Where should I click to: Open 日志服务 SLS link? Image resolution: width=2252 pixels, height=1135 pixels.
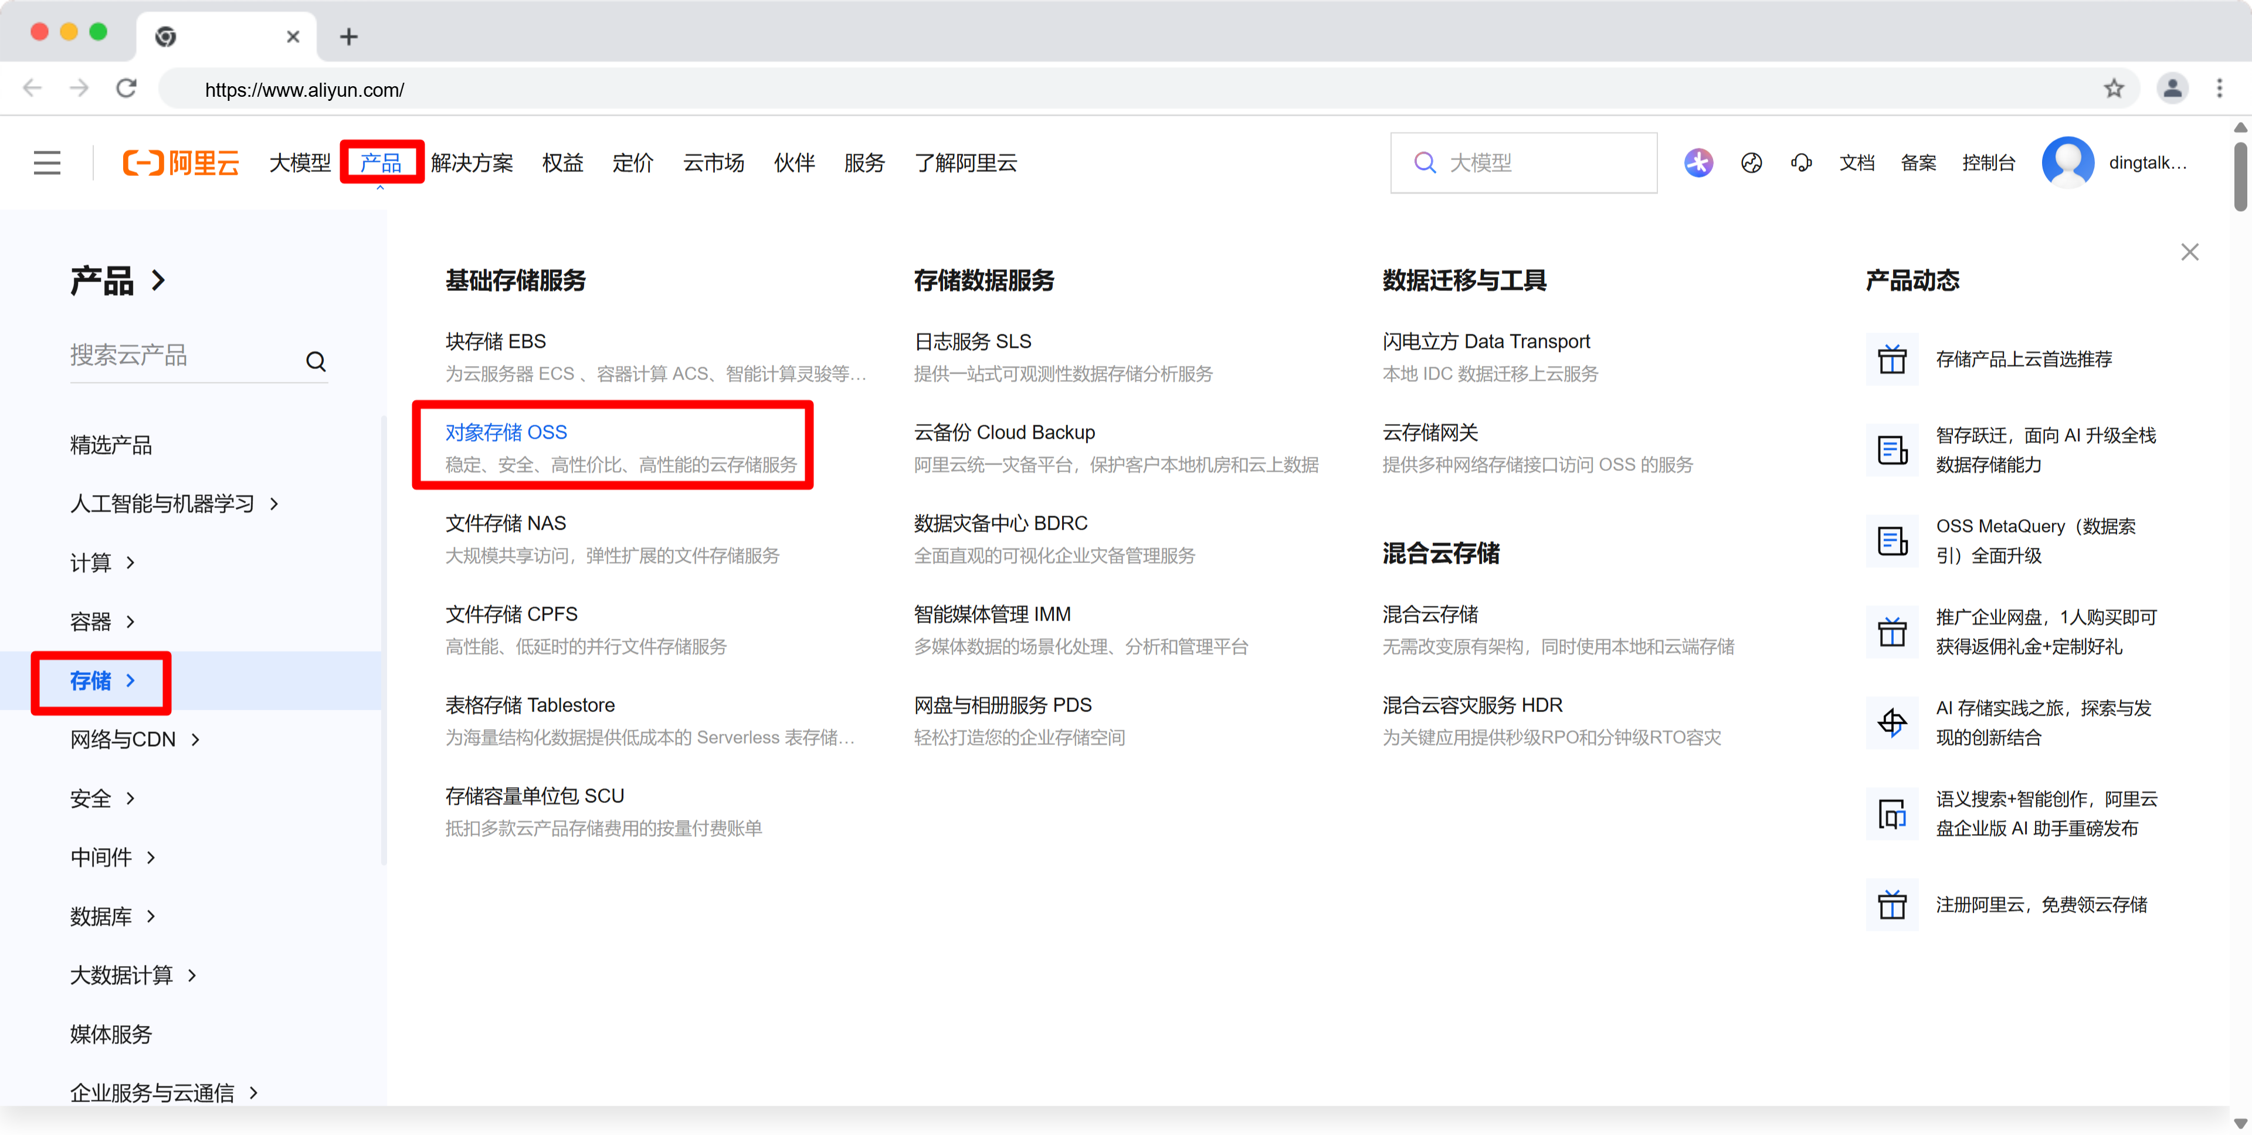[x=973, y=341]
